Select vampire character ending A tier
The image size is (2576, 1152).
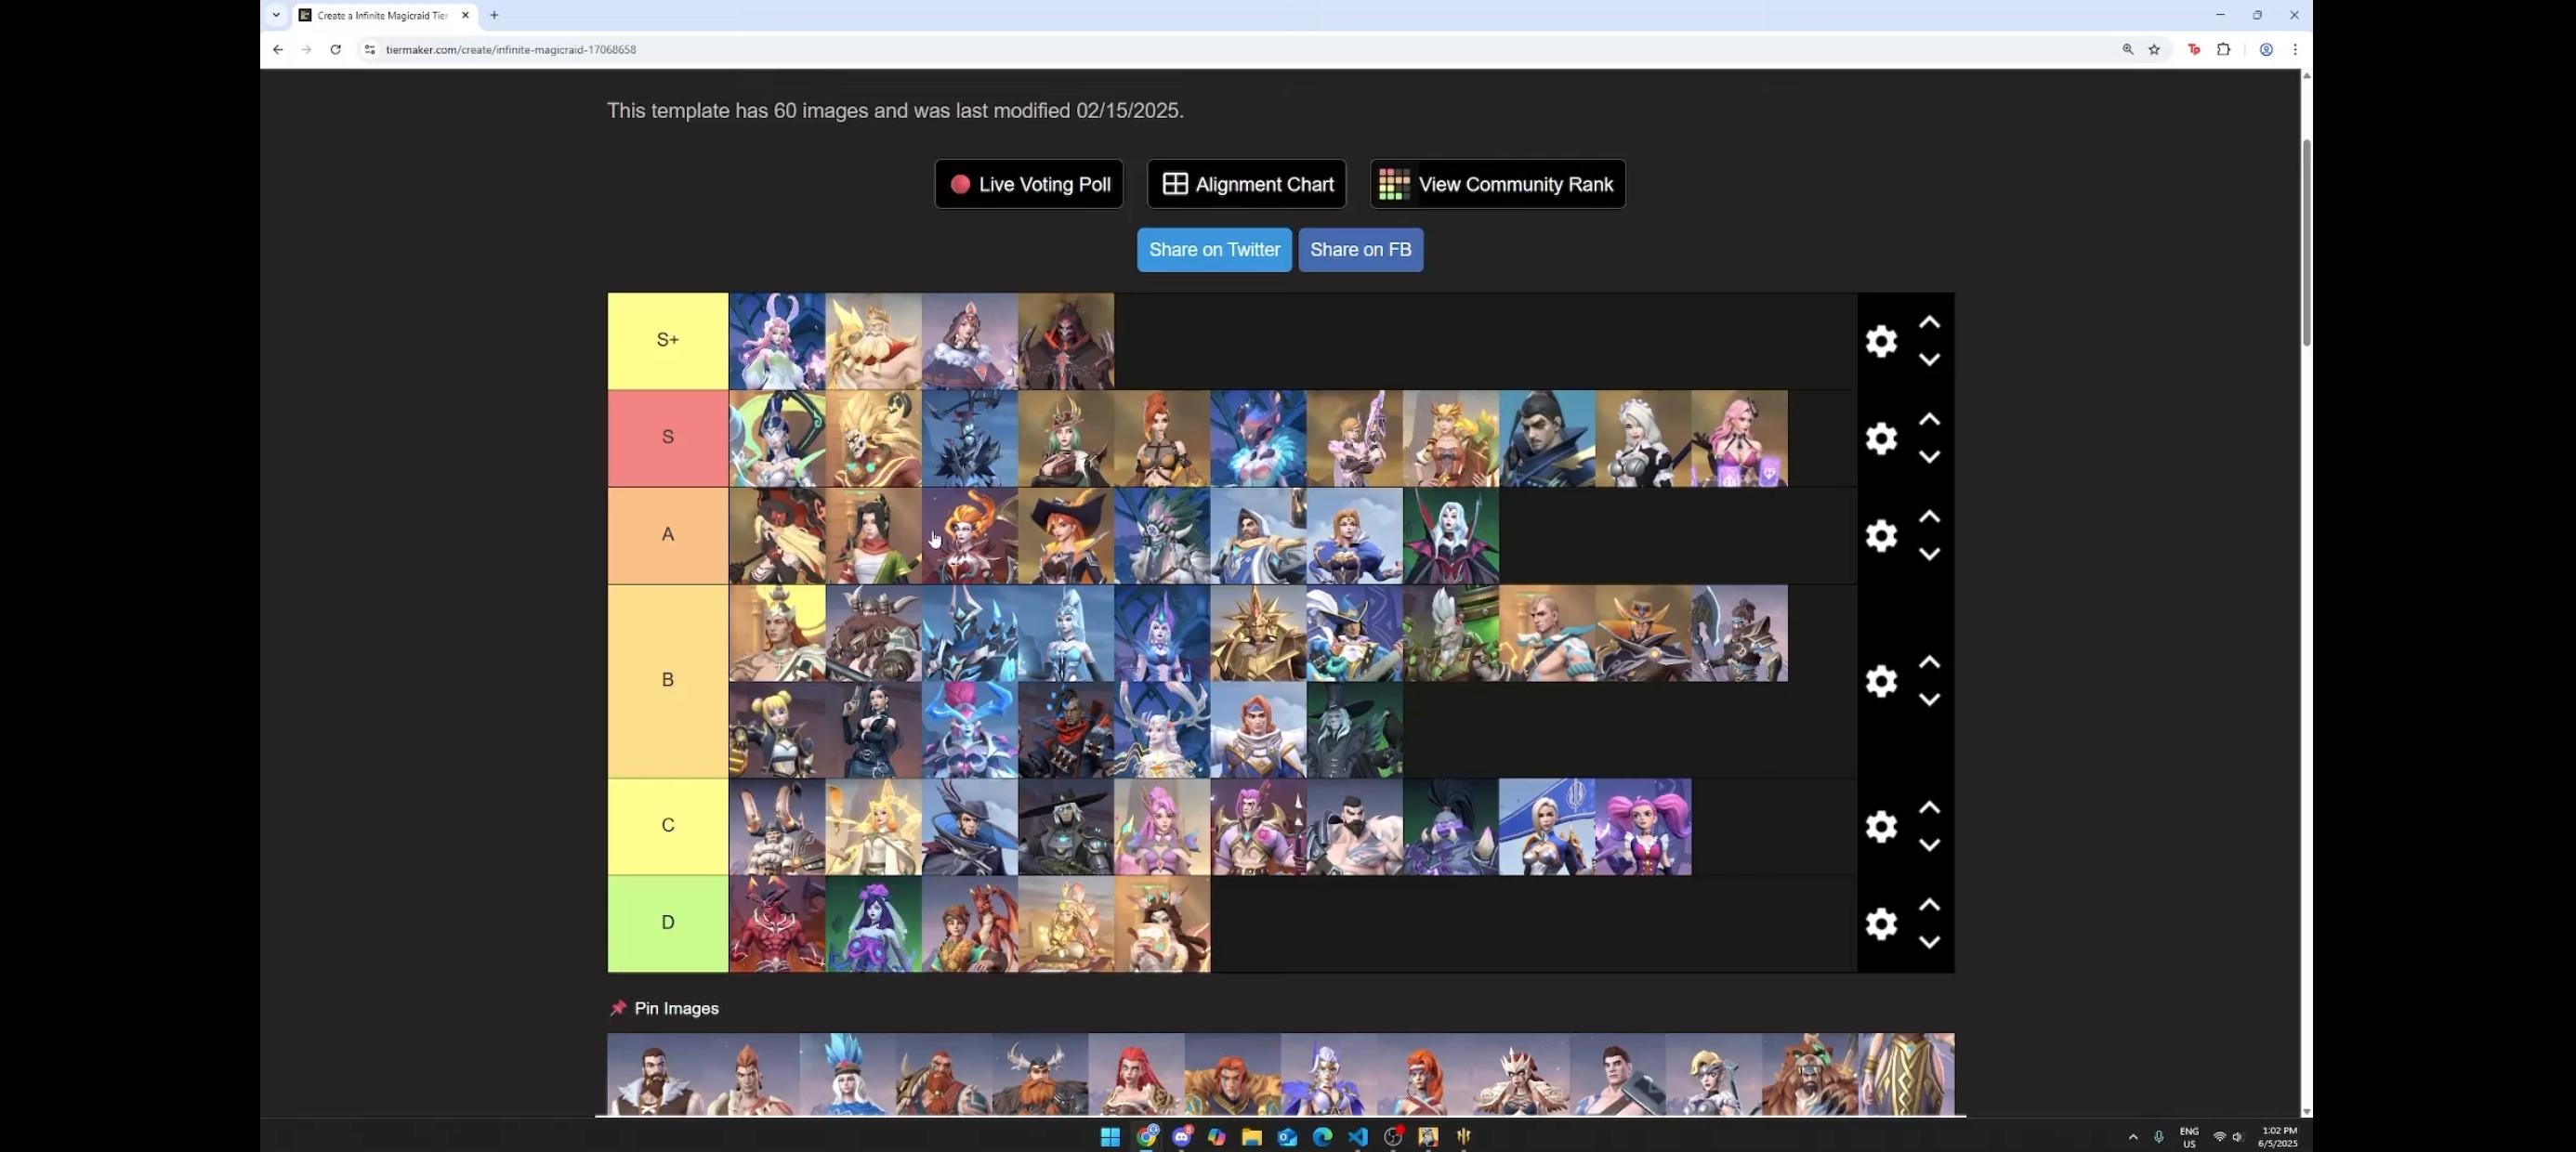(x=1451, y=535)
